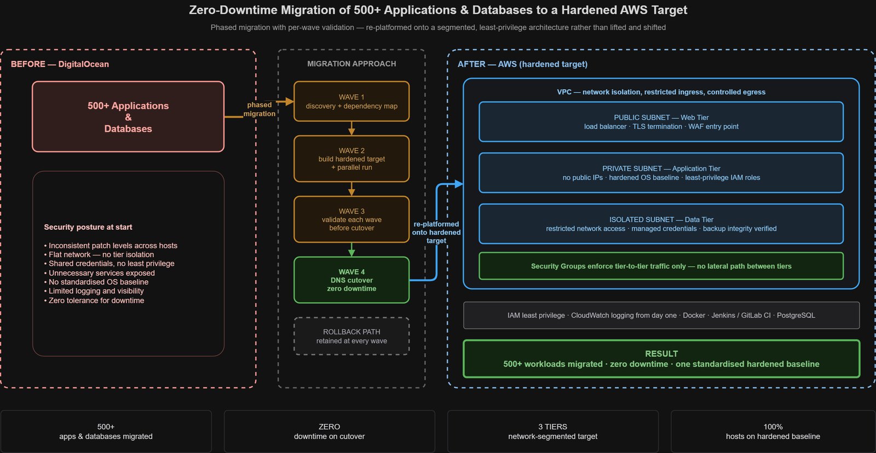The height and width of the screenshot is (453, 876).
Task: Click the IAM least privilege tooling bar
Action: click(661, 315)
